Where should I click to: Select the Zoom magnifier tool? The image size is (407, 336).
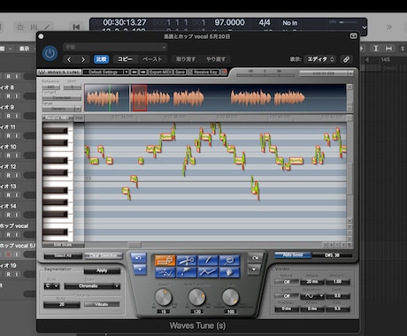click(x=229, y=260)
